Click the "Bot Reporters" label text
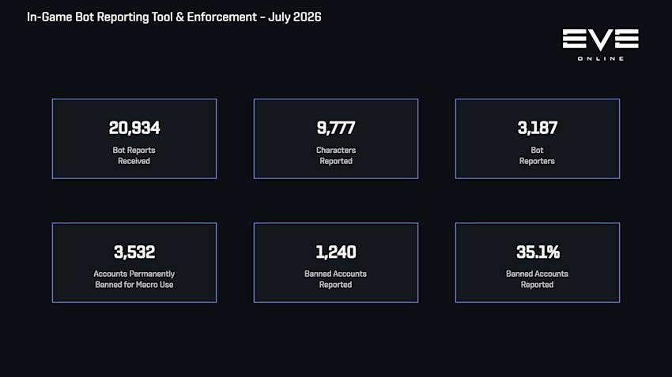672x377 pixels. tap(537, 155)
